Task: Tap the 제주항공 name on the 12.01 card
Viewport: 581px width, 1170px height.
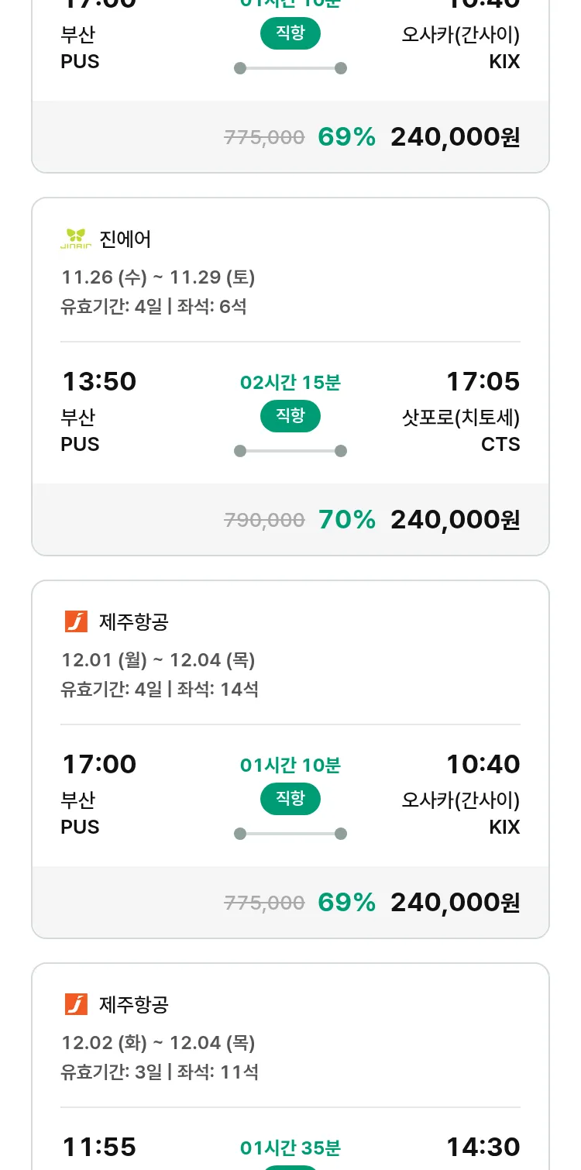Action: (134, 621)
